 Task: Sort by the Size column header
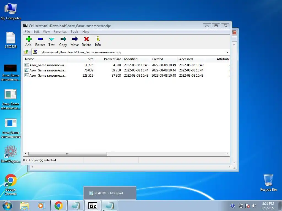81,59
